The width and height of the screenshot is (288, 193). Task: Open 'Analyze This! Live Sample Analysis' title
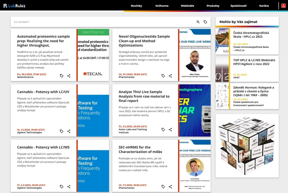144,96
